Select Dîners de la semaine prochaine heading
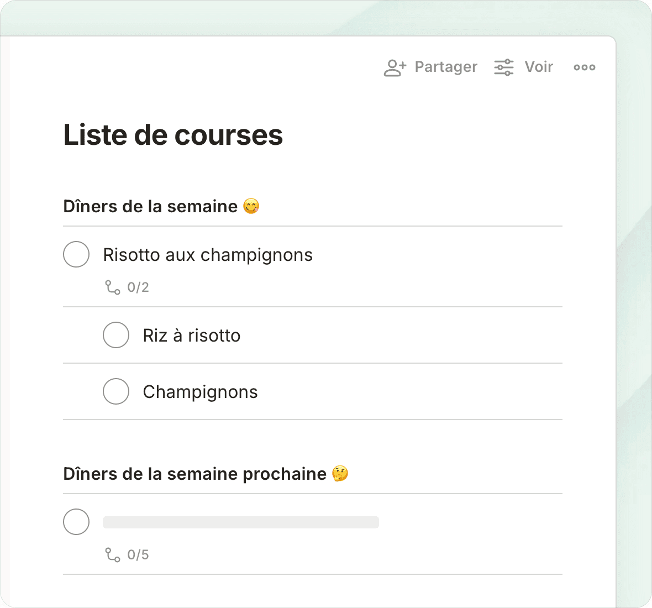Viewport: 652px width, 608px height. (194, 474)
